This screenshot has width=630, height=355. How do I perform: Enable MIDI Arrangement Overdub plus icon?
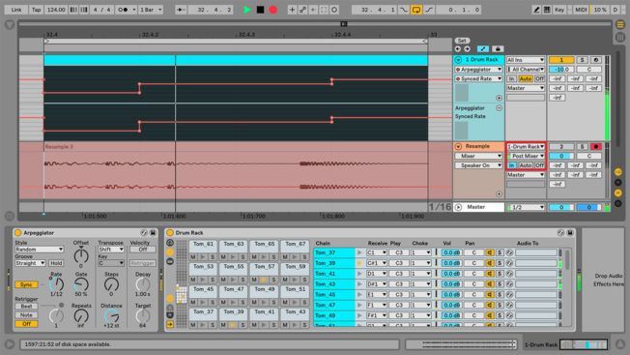292,10
